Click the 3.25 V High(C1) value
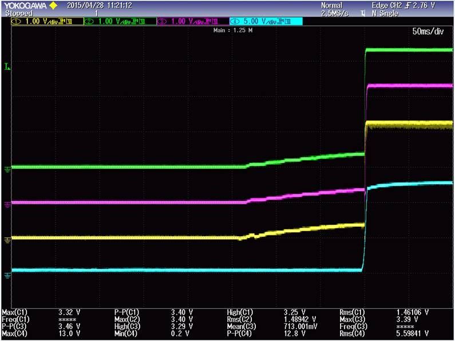Image resolution: width=455 pixels, height=341 pixels. (294, 312)
